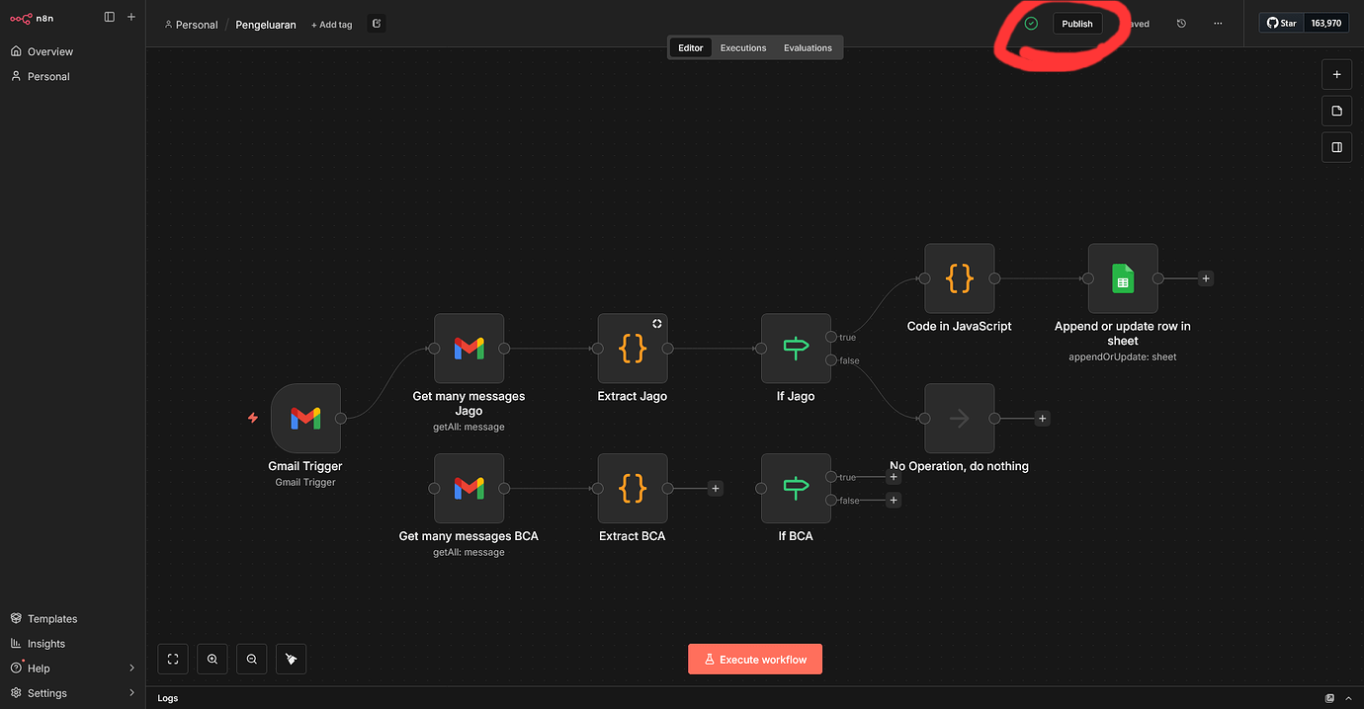Pop out the Logs panel icon
The image size is (1364, 709).
pos(1330,698)
